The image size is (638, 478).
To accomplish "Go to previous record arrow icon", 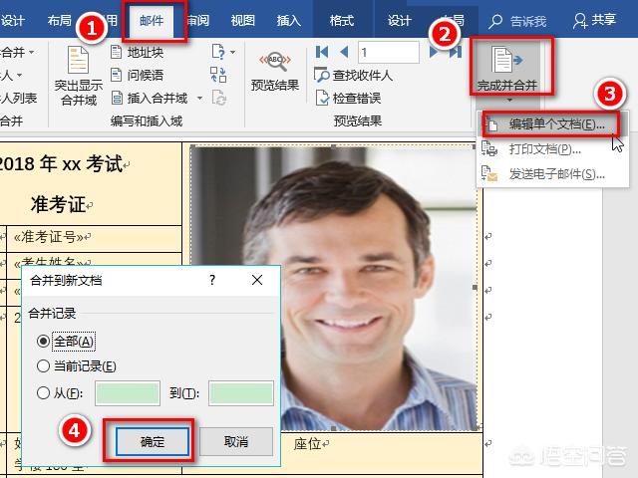I will point(344,52).
